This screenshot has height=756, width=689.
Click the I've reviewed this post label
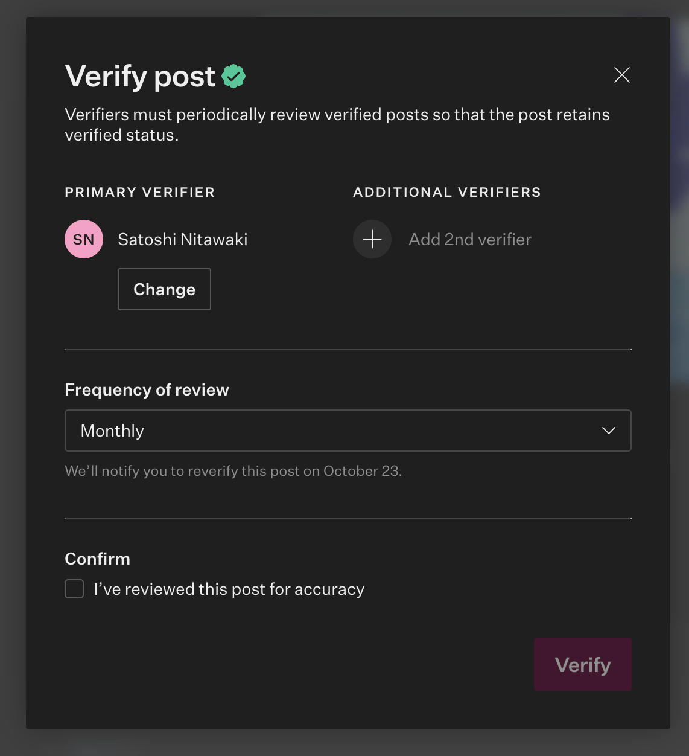[x=229, y=589]
